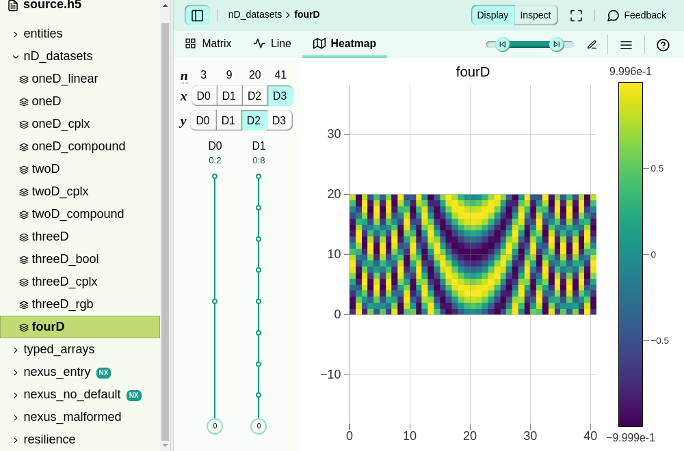Click the color domain slider minimum thumb
This screenshot has height=451, width=684.
[503, 44]
